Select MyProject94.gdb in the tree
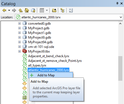The width and height of the screenshot is (124, 104). click(40, 42)
